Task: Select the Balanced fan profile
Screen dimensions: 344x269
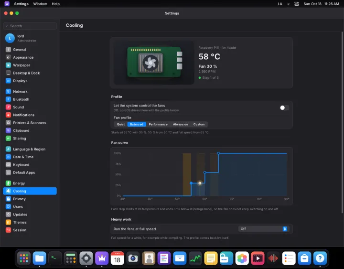Action: tap(137, 124)
